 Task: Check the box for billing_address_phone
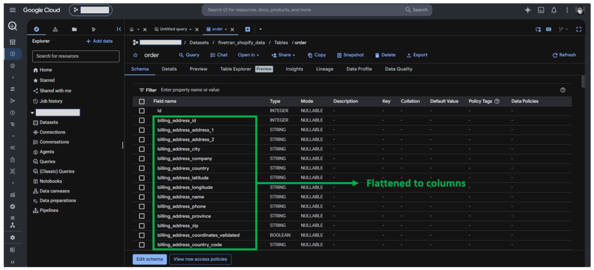[142, 206]
